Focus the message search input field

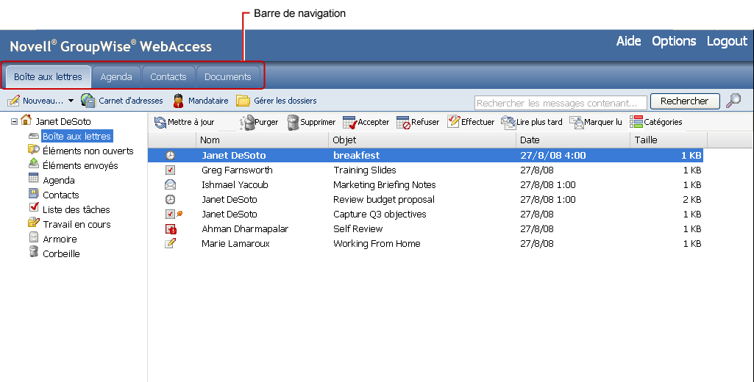(x=561, y=103)
